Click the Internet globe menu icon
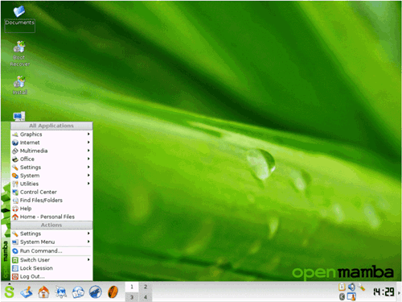 [x=15, y=143]
